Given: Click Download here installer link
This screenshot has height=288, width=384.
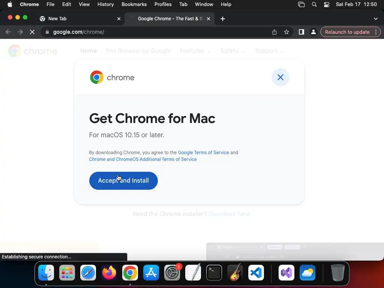Looking at the screenshot, I should point(229,214).
